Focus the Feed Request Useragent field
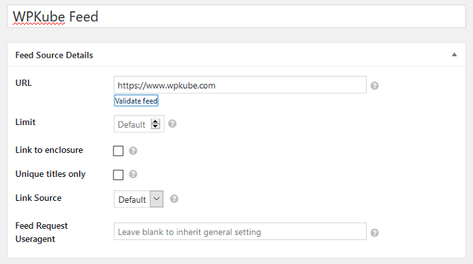Viewport: 473px width, 264px height. tap(240, 231)
